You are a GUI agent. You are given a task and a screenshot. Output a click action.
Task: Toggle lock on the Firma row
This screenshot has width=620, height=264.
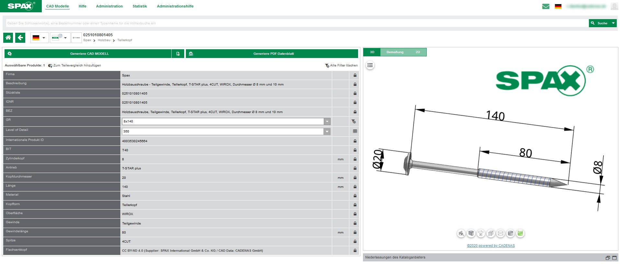click(355, 75)
